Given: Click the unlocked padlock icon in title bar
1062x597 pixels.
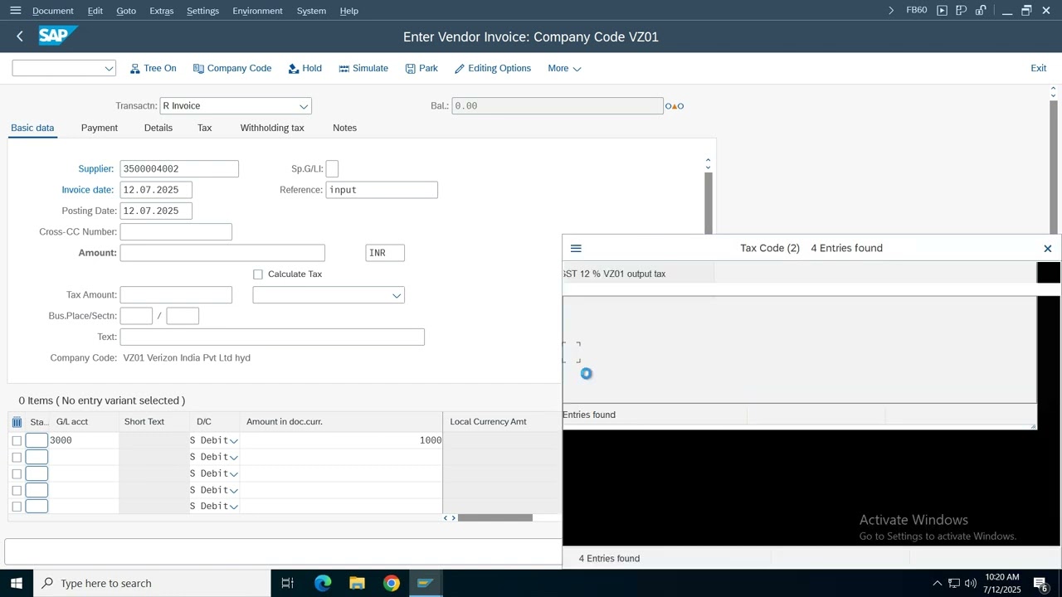Looking at the screenshot, I should (x=981, y=11).
